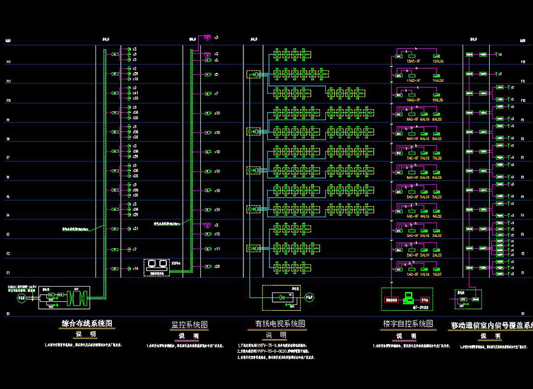Click the 综合布线系统图 title
This screenshot has width=533, height=389.
coord(87,324)
